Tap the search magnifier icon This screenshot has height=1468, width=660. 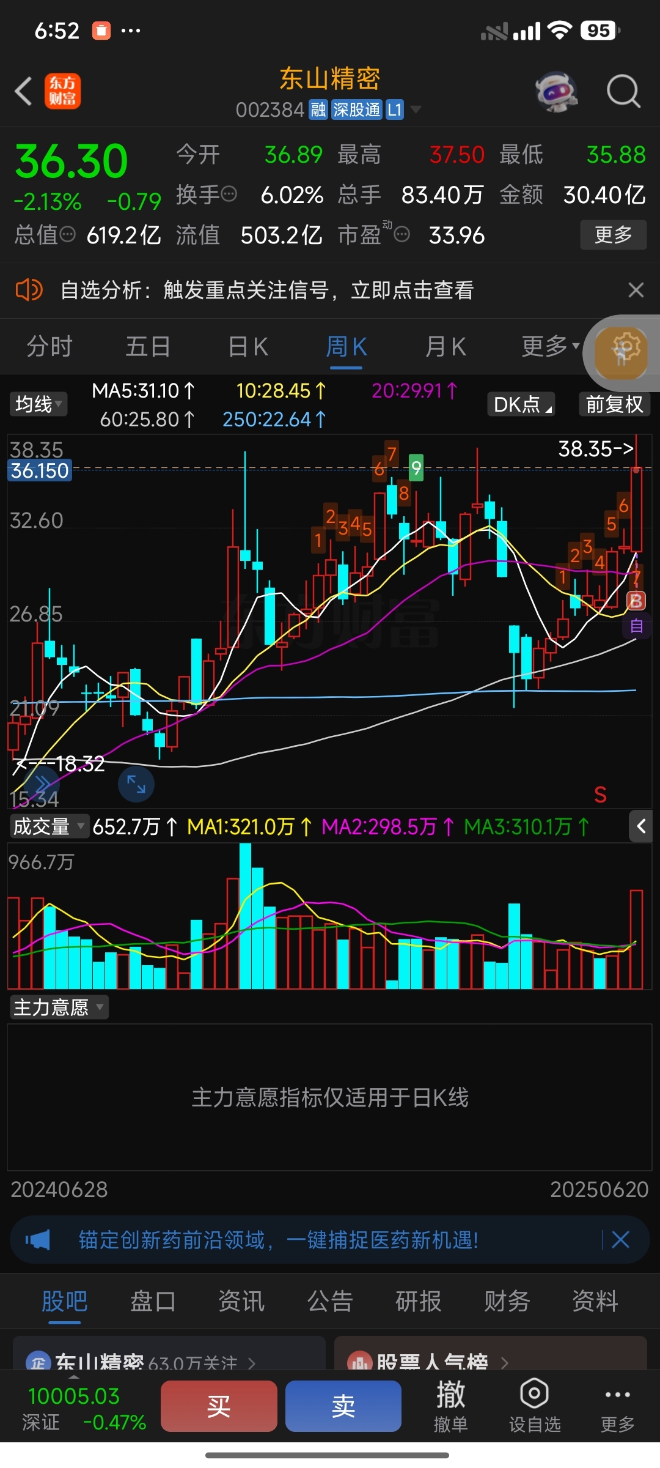[x=623, y=92]
